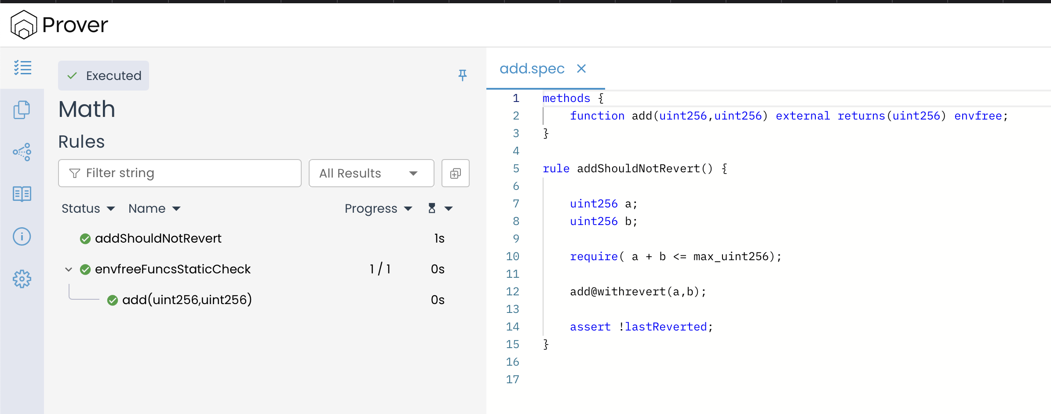Sort rules by Name column
The image size is (1051, 414).
[x=154, y=208]
